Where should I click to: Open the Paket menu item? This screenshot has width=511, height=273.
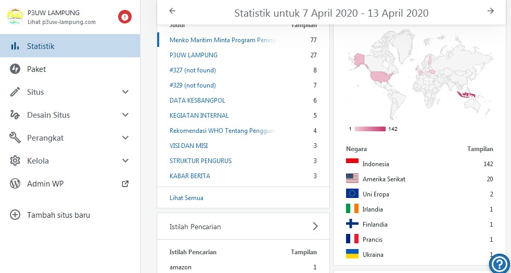pyautogui.click(x=70, y=69)
